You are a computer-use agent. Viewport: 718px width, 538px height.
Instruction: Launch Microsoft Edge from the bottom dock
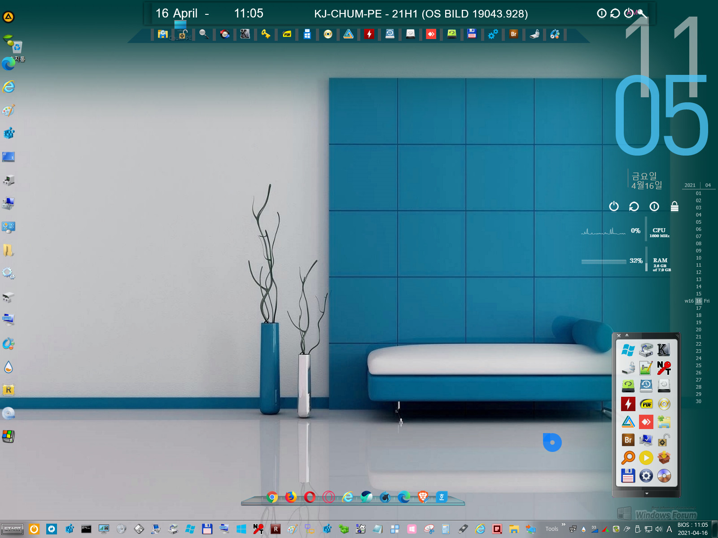[404, 497]
